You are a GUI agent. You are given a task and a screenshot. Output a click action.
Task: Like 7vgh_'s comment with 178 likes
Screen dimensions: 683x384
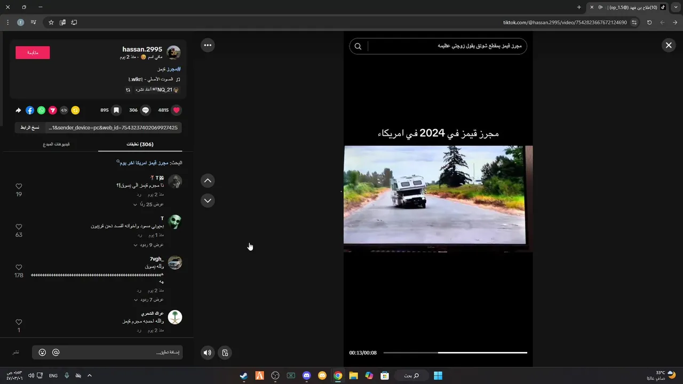19,267
